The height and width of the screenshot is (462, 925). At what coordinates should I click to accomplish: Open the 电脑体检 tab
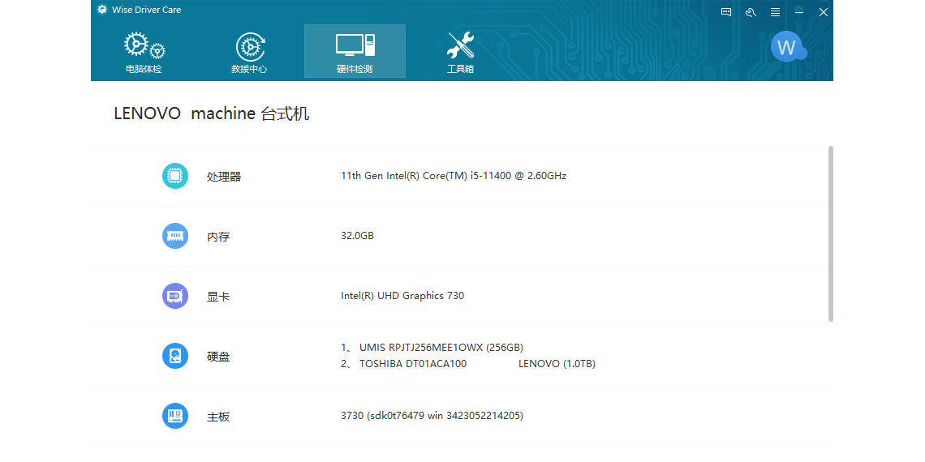coord(144,52)
